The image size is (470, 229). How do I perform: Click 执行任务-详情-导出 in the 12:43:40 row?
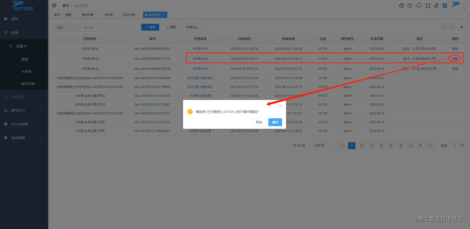coord(200,78)
